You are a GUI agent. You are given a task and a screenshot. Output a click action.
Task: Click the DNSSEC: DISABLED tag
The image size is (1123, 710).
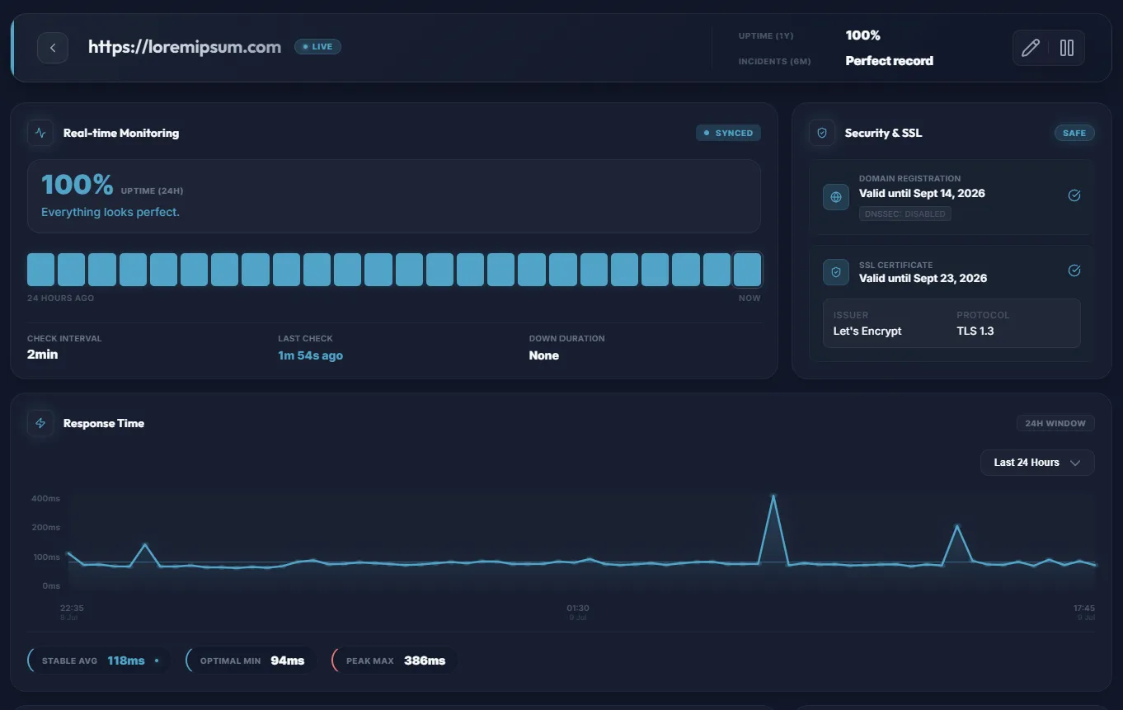click(905, 214)
